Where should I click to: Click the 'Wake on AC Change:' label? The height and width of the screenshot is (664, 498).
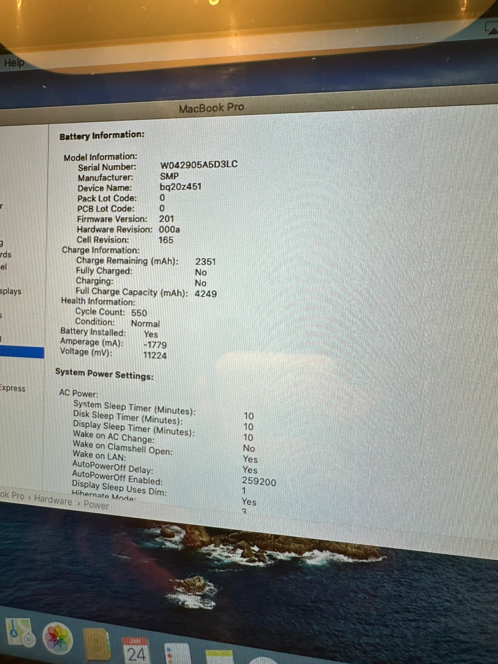coord(113,437)
